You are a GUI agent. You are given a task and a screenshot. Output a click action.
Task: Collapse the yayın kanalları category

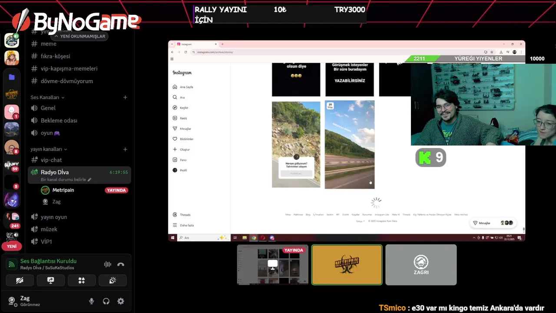49,149
